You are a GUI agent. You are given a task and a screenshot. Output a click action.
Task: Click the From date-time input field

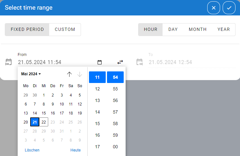[55, 62]
